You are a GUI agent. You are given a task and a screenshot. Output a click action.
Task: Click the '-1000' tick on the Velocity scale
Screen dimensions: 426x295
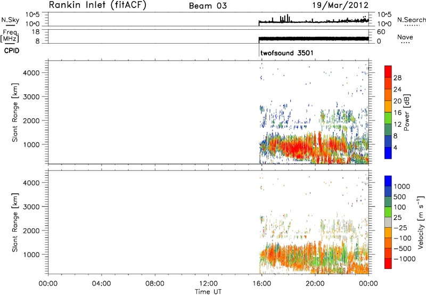pos(405,259)
